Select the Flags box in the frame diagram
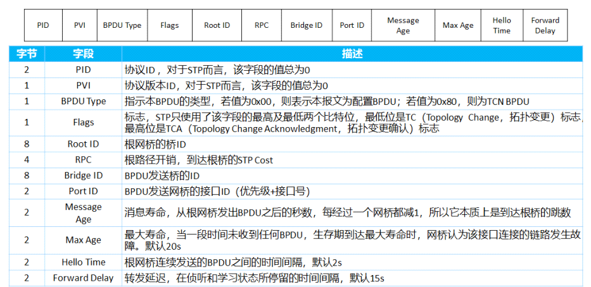Image resolution: width=591 pixels, height=287 pixels. pos(170,25)
